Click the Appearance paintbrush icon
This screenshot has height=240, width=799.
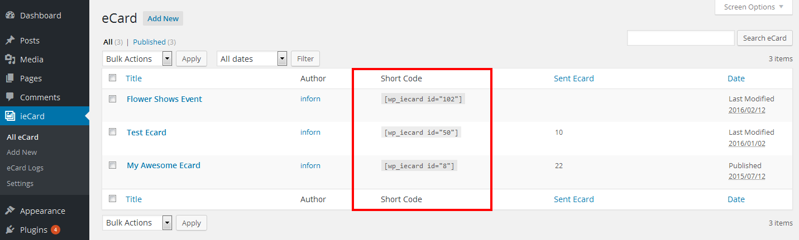pos(10,211)
